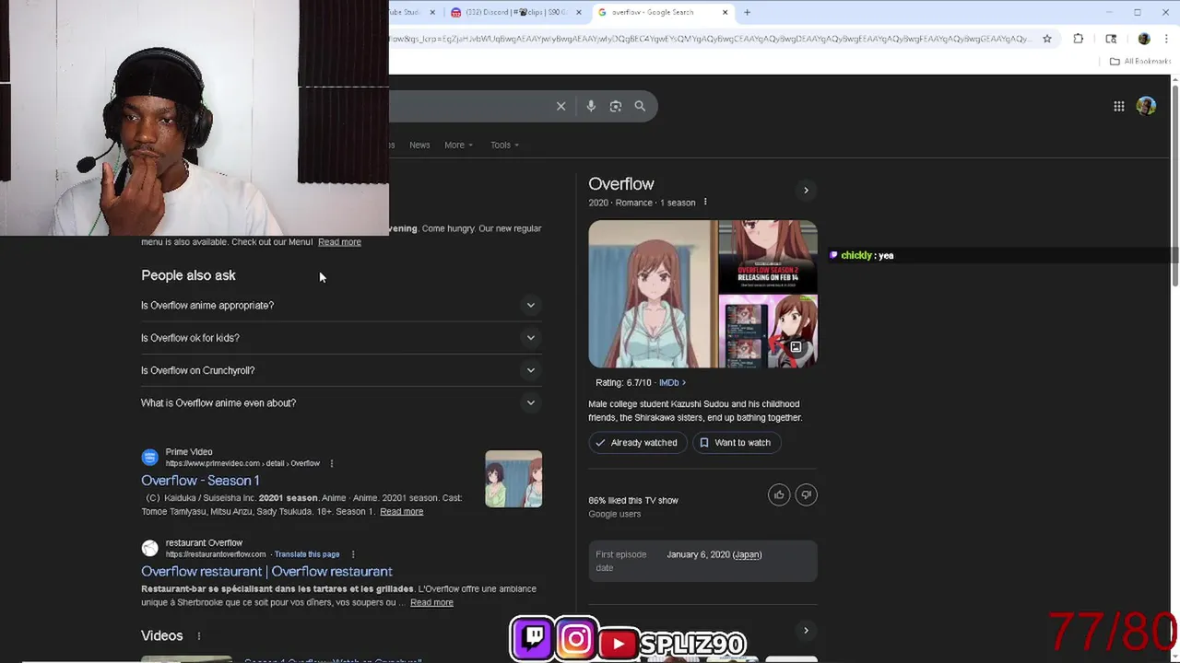This screenshot has height=663, width=1180.
Task: Click the restaurant Overflow site favicon
Action: (x=149, y=548)
